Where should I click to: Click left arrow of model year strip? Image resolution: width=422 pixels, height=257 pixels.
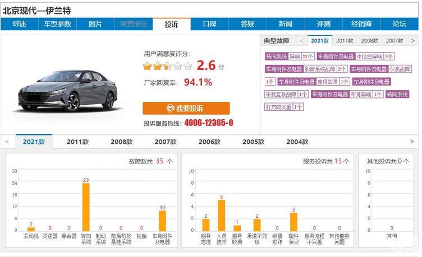click(x=7, y=142)
